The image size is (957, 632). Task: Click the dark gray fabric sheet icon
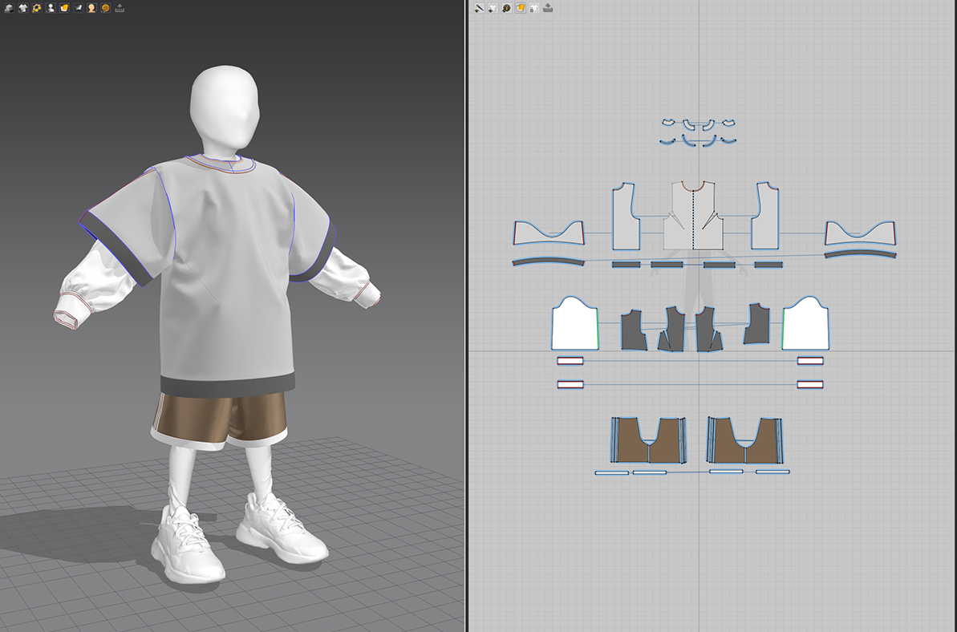(78, 8)
